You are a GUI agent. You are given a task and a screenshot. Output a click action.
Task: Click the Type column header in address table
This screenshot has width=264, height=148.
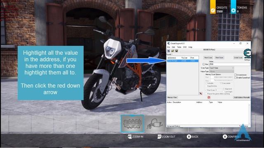211,102
